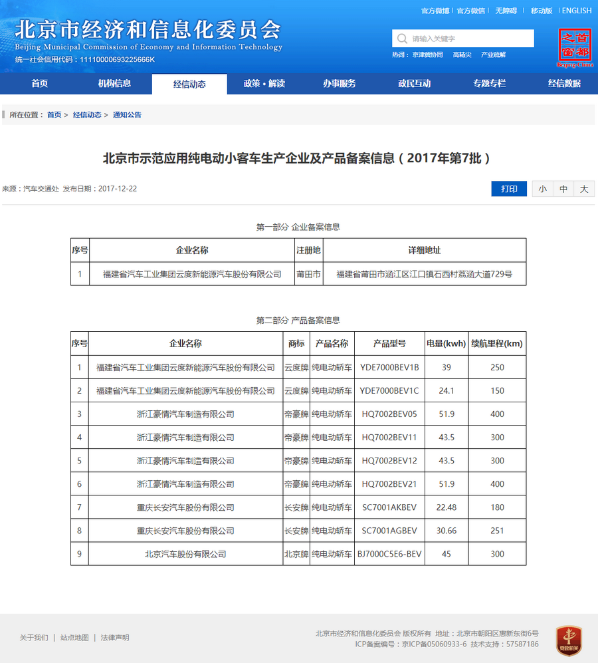This screenshot has height=663, width=598.
Task: Click the 党政机关 badge icon in footer
Action: (569, 640)
